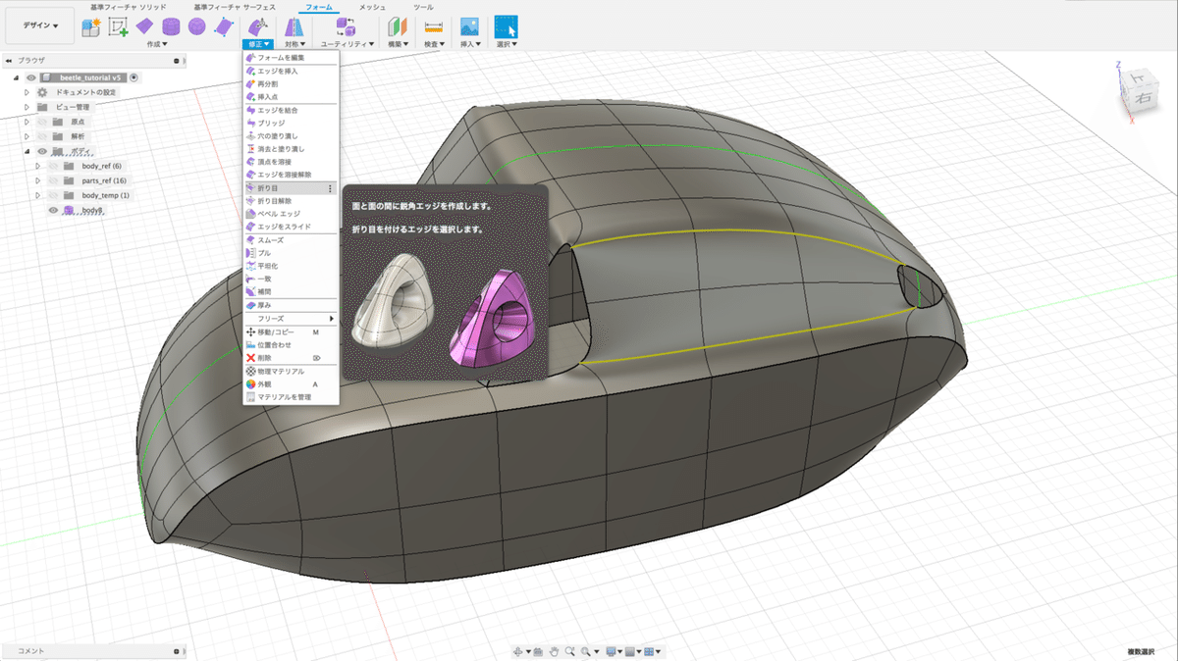Click the Symmetry (対称) mirror icon
1178x661 pixels.
coord(294,26)
